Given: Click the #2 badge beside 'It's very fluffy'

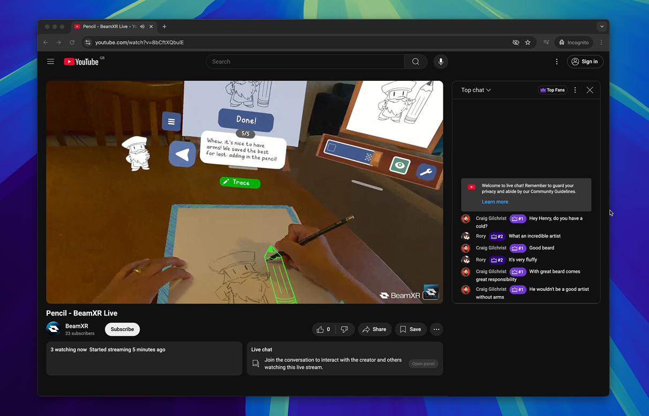Looking at the screenshot, I should (x=497, y=260).
